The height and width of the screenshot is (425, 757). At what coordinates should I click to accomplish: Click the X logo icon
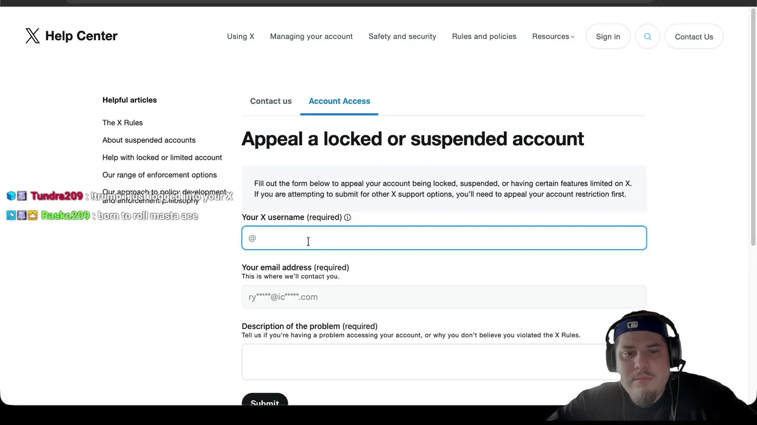(33, 36)
